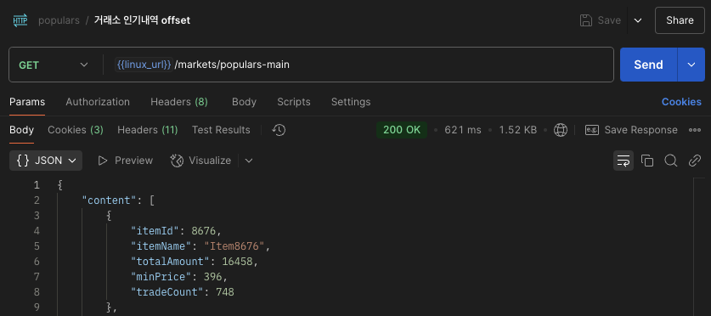The height and width of the screenshot is (316, 711).
Task: Click Save Response text
Action: (640, 130)
